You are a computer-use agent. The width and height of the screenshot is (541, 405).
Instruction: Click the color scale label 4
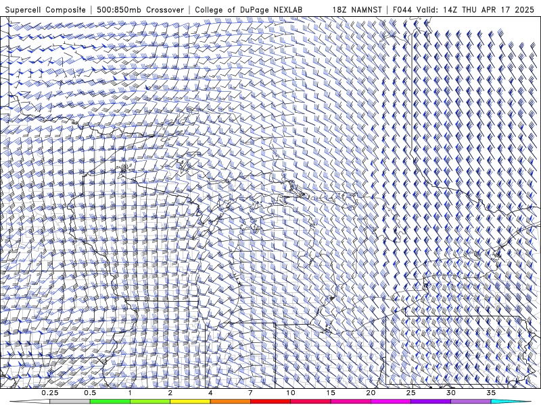210,393
